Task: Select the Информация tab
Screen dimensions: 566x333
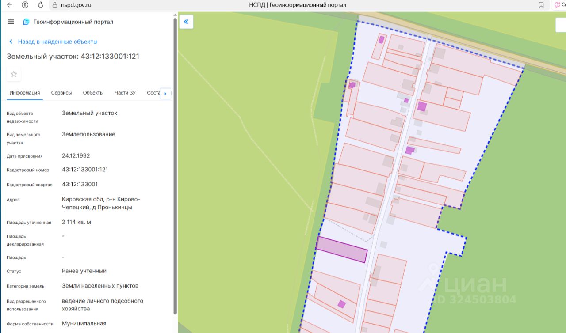Action: [x=25, y=93]
